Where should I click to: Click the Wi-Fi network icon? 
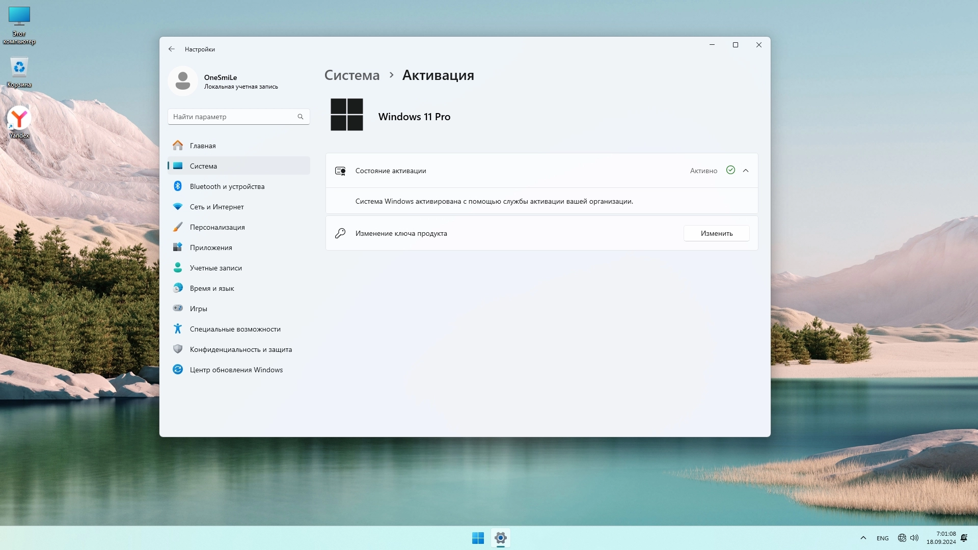(177, 207)
